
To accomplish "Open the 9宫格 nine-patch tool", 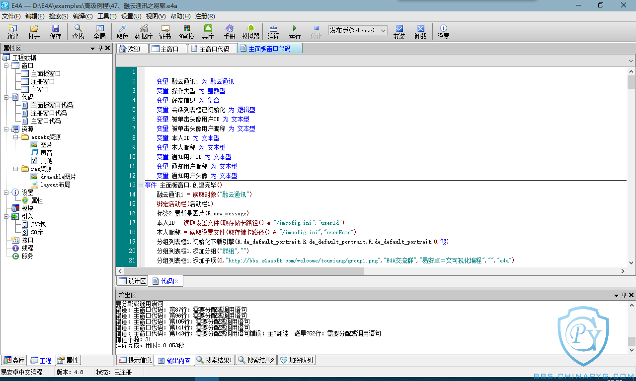I will pyautogui.click(x=186, y=32).
